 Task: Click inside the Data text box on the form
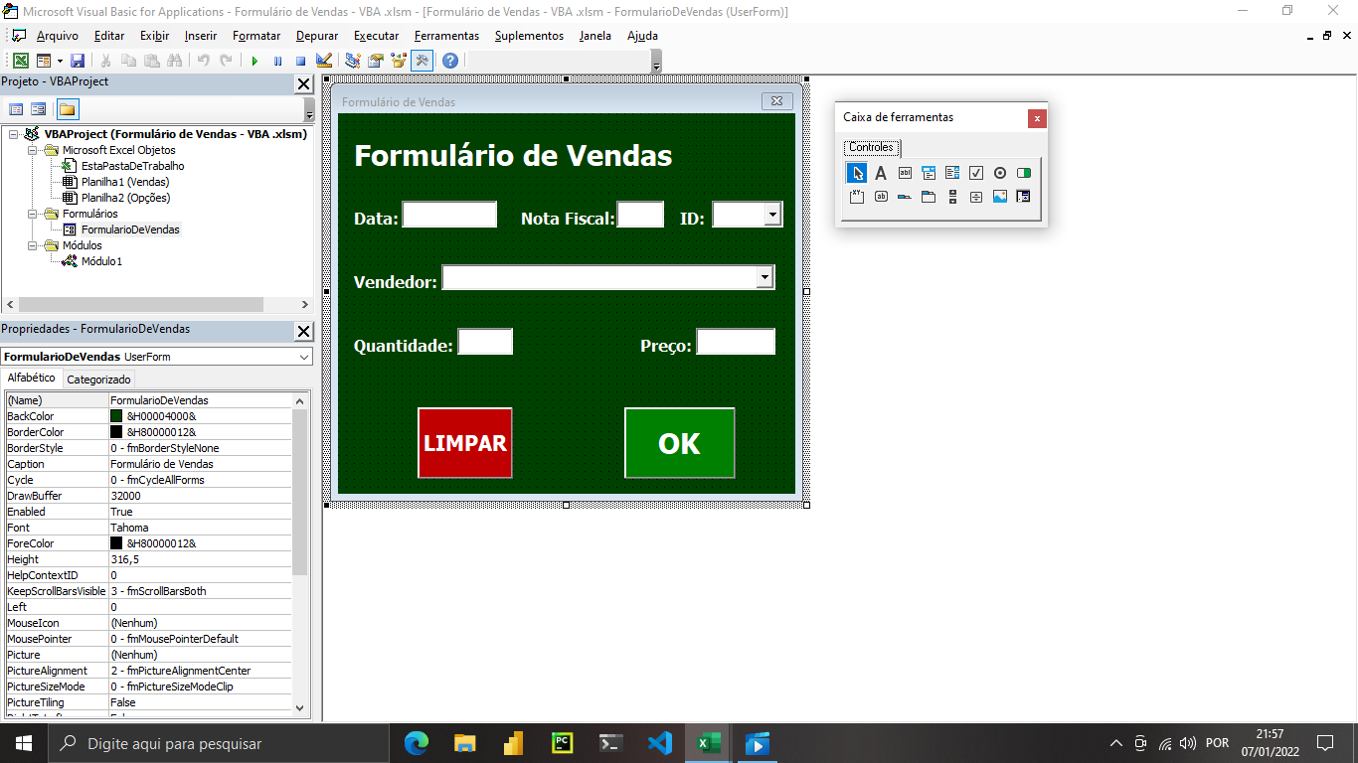447,214
